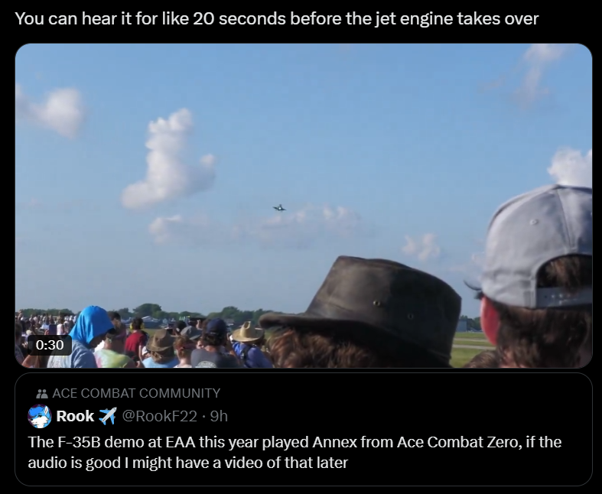Open the @RookF22 handle link
Viewport: 602px width, 494px height.
[159, 416]
